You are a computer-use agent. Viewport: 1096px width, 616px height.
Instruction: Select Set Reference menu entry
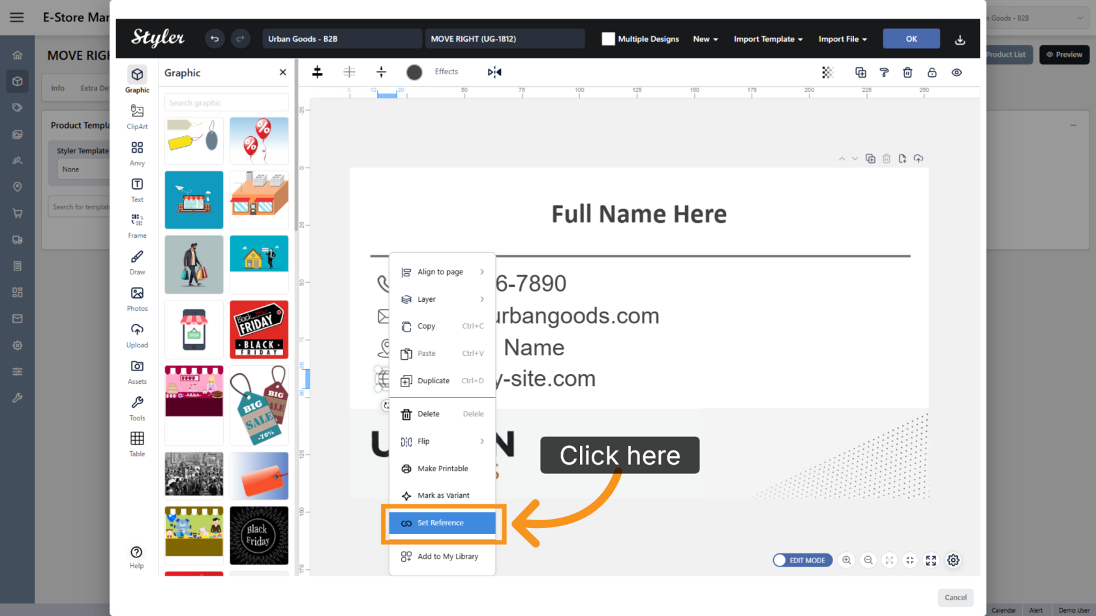point(442,523)
